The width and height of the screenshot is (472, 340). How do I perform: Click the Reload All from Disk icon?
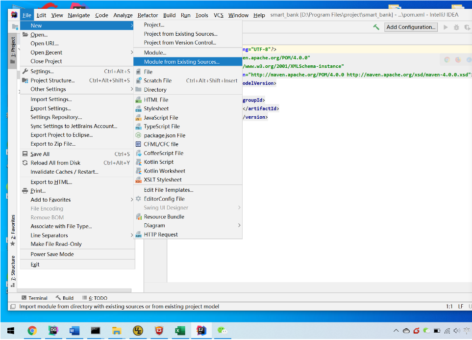click(25, 163)
